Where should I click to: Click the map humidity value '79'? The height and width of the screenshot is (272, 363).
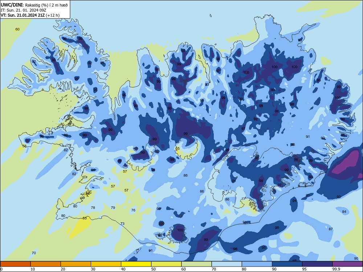tap(113, 207)
